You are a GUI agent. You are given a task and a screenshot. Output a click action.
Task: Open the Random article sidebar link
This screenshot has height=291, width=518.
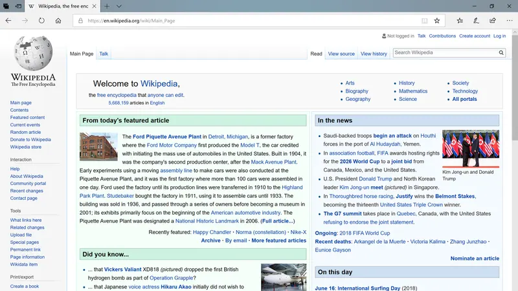coord(25,132)
